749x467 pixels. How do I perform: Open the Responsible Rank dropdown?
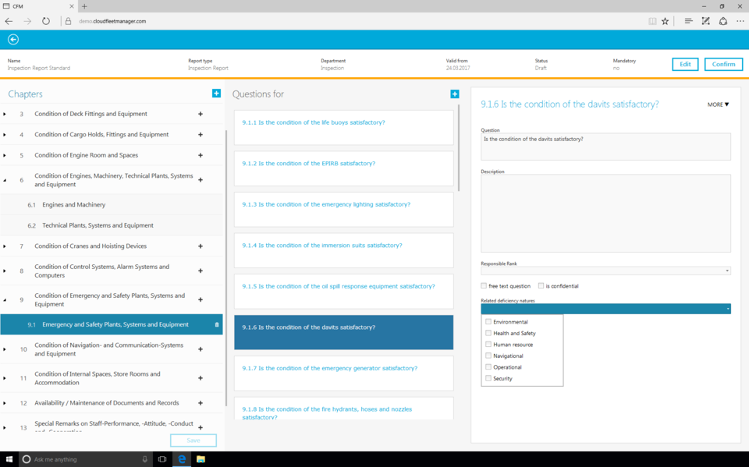pyautogui.click(x=605, y=271)
